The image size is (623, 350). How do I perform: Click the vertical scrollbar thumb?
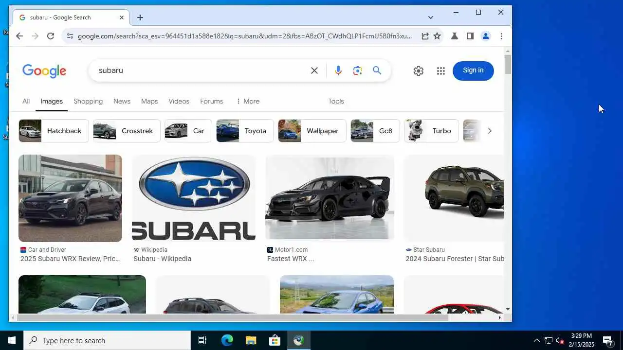coord(508,65)
